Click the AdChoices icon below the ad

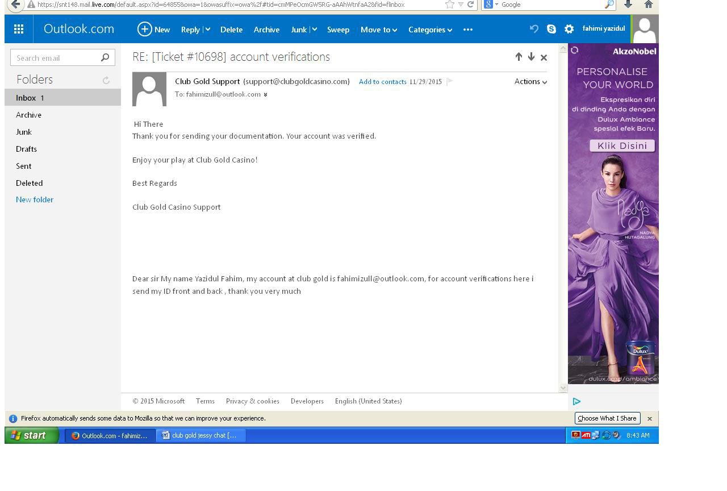(x=576, y=401)
